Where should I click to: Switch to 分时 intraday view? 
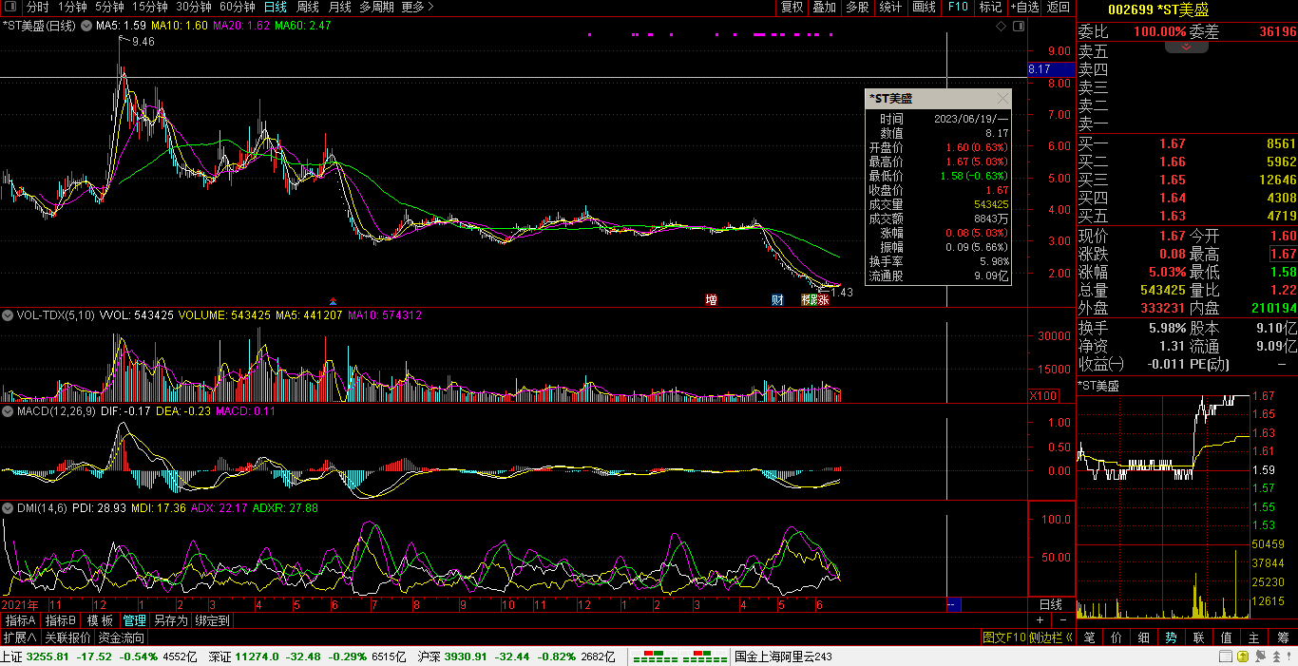pos(37,7)
